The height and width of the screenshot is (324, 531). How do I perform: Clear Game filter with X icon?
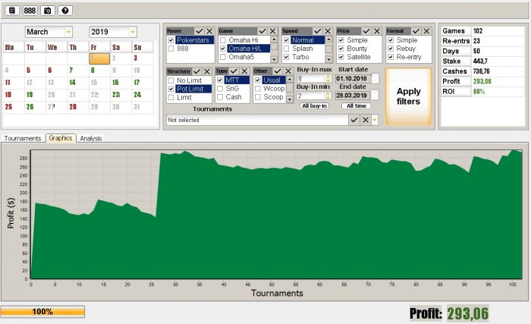[272, 31]
